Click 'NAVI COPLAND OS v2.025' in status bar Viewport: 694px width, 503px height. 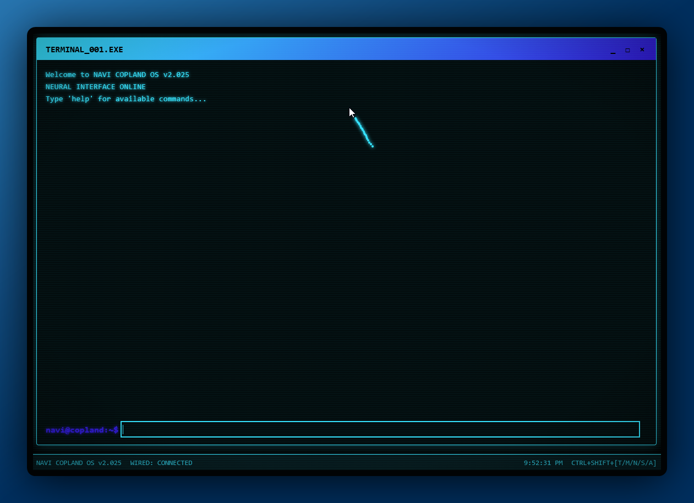79,463
